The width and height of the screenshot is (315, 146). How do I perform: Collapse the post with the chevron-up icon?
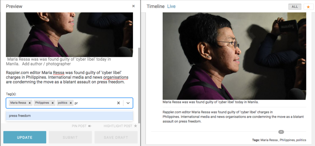click(281, 132)
